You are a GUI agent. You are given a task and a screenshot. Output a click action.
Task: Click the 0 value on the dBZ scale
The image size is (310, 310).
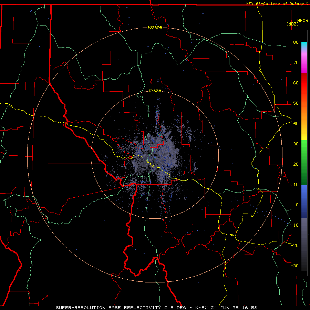coord(297,205)
